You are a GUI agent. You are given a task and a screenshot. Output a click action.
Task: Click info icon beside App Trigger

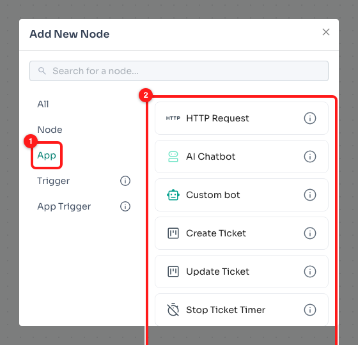tap(125, 206)
